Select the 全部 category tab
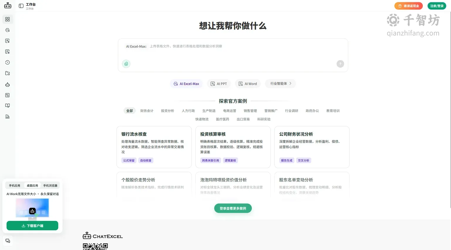The image size is (451, 250). (129, 111)
